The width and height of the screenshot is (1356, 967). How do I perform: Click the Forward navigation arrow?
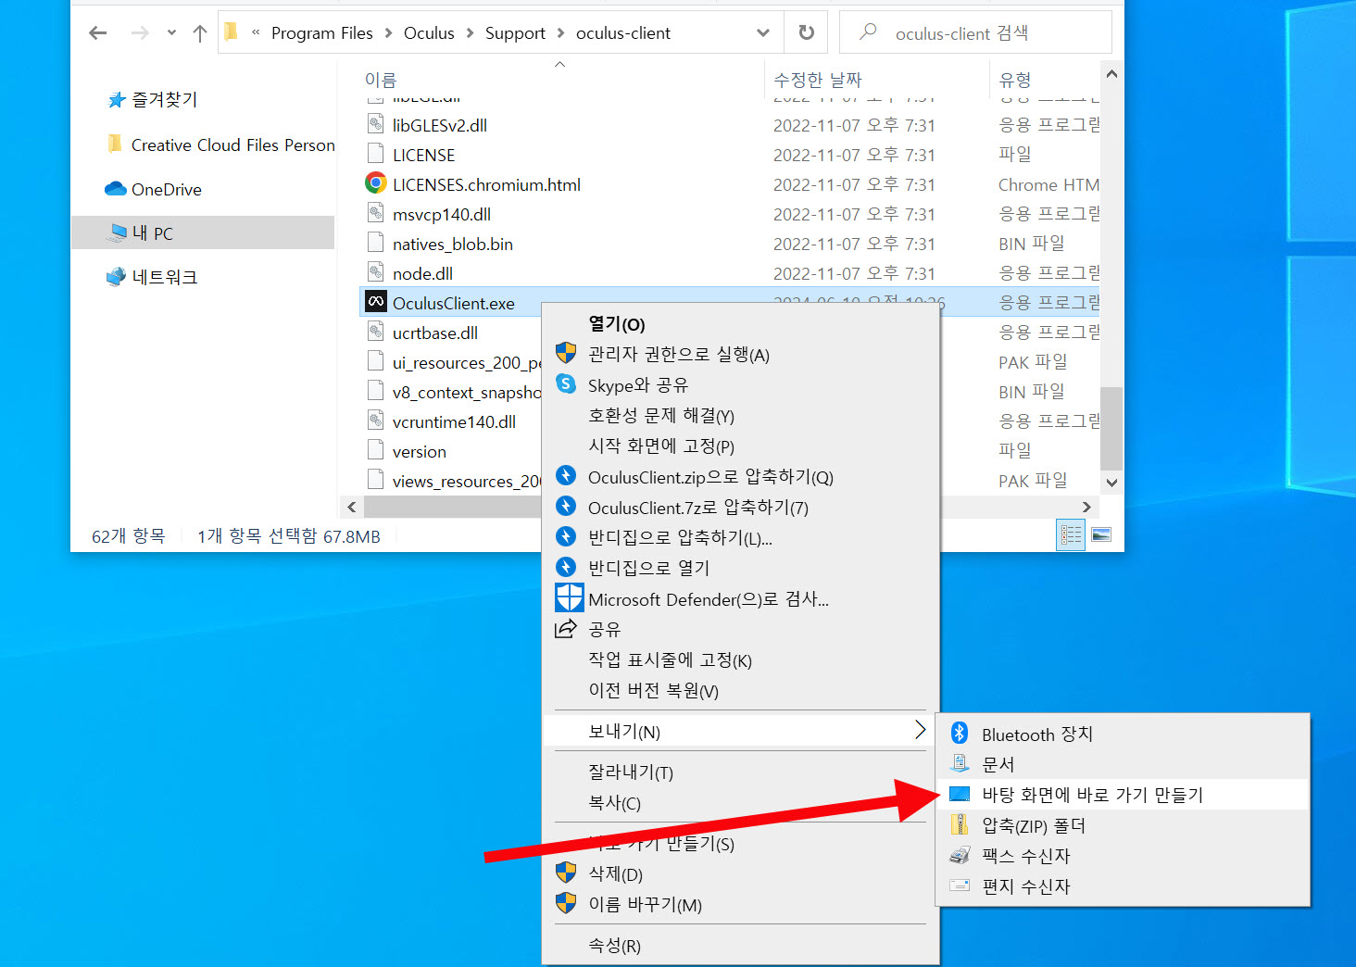point(140,33)
